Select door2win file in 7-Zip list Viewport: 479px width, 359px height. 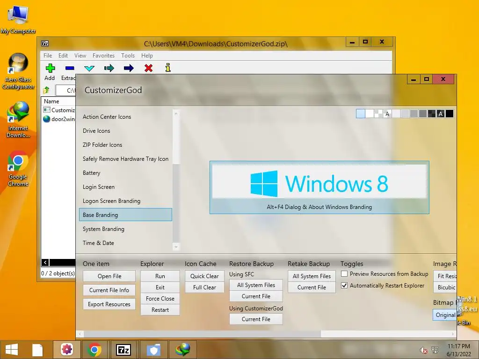[59, 119]
